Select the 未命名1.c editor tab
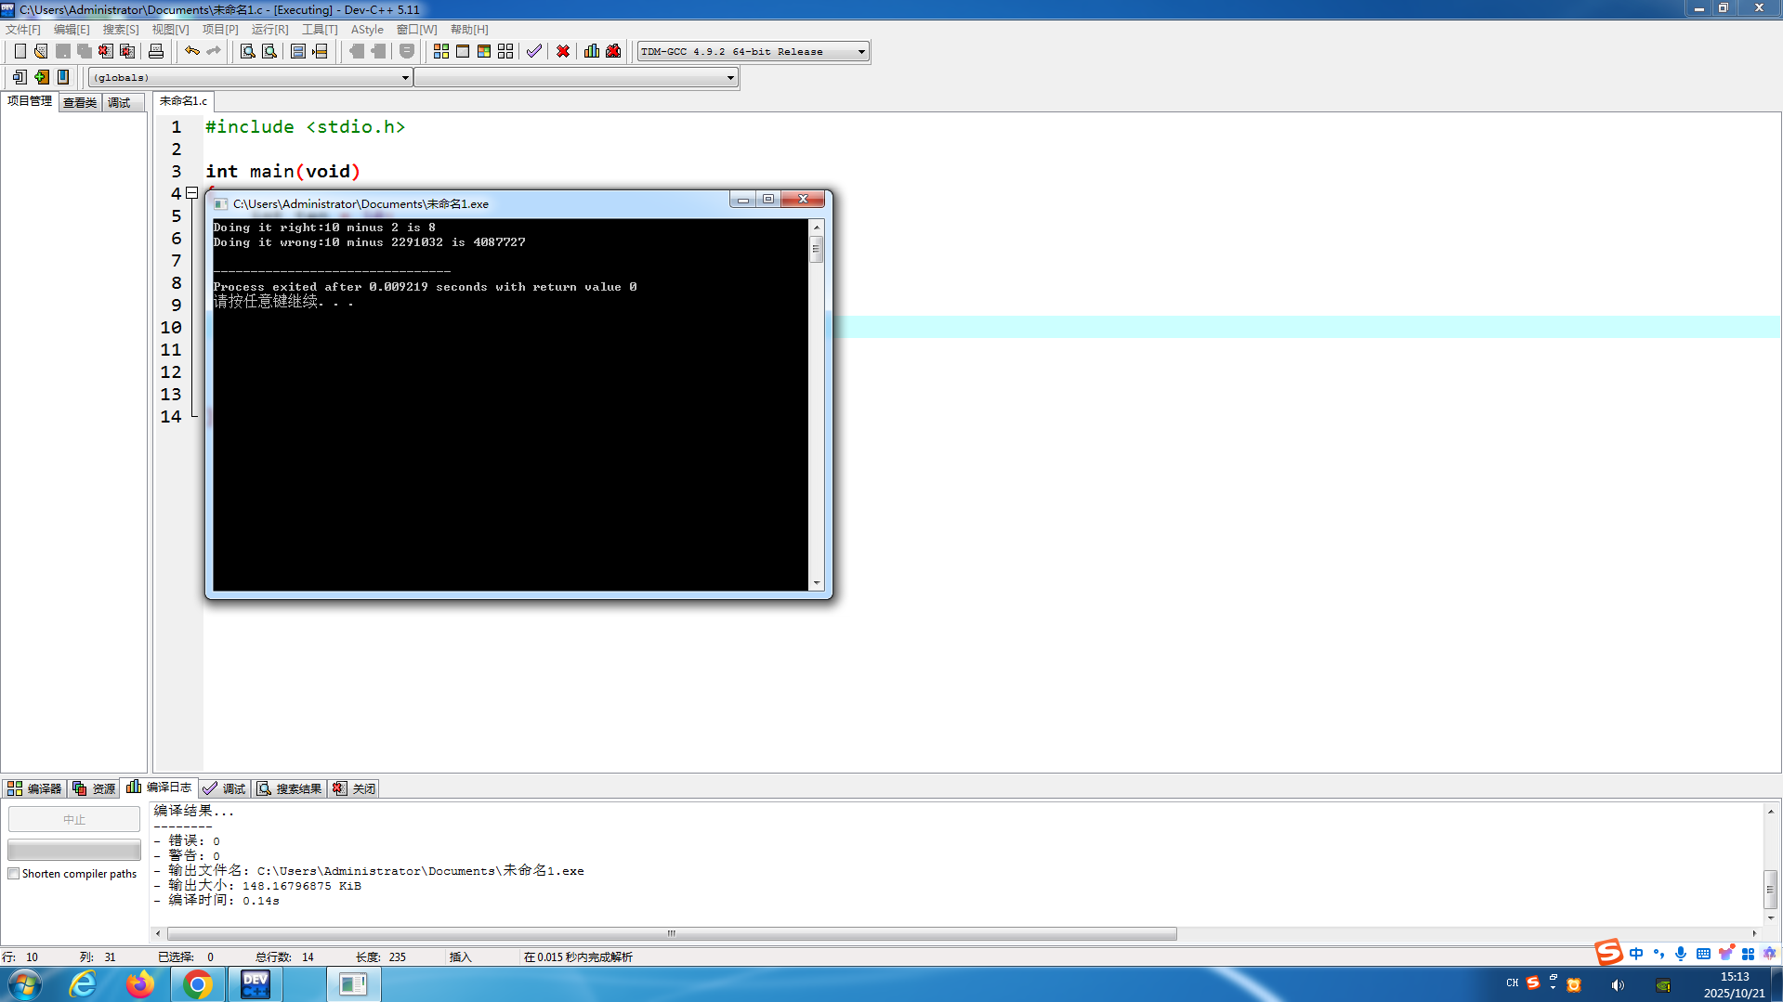Screen dimensions: 1783x1002 (183, 101)
